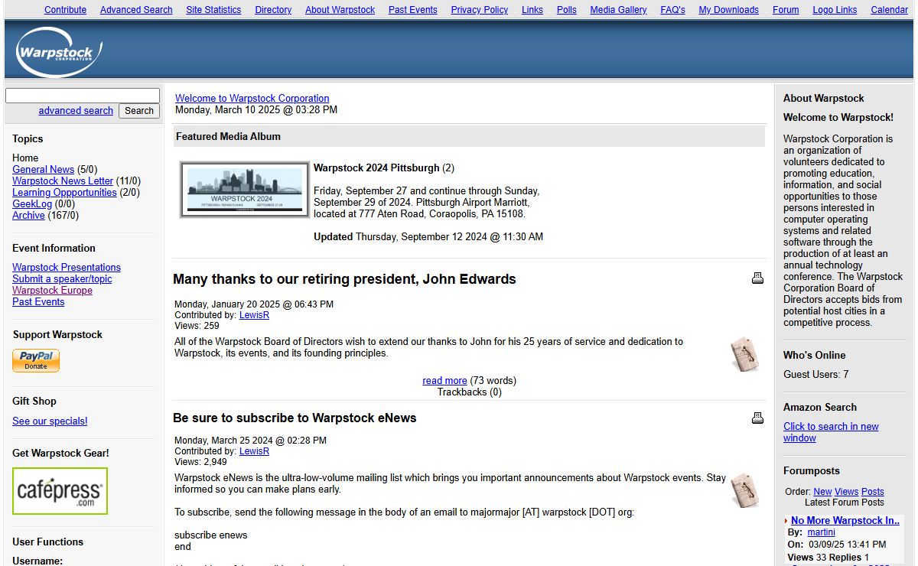Open martini user profile link
918x566 pixels.
[x=822, y=532]
